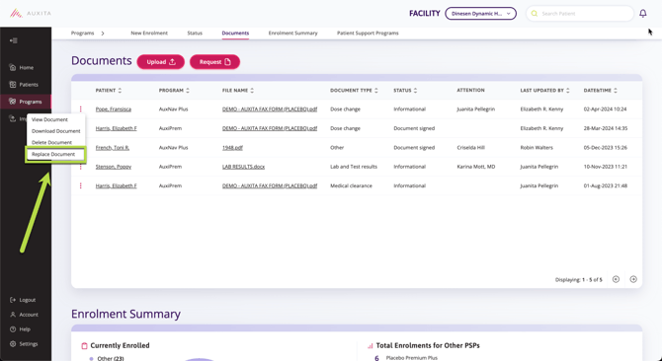Switch to the Enrolment Summary tab
The image size is (662, 361).
pyautogui.click(x=293, y=33)
